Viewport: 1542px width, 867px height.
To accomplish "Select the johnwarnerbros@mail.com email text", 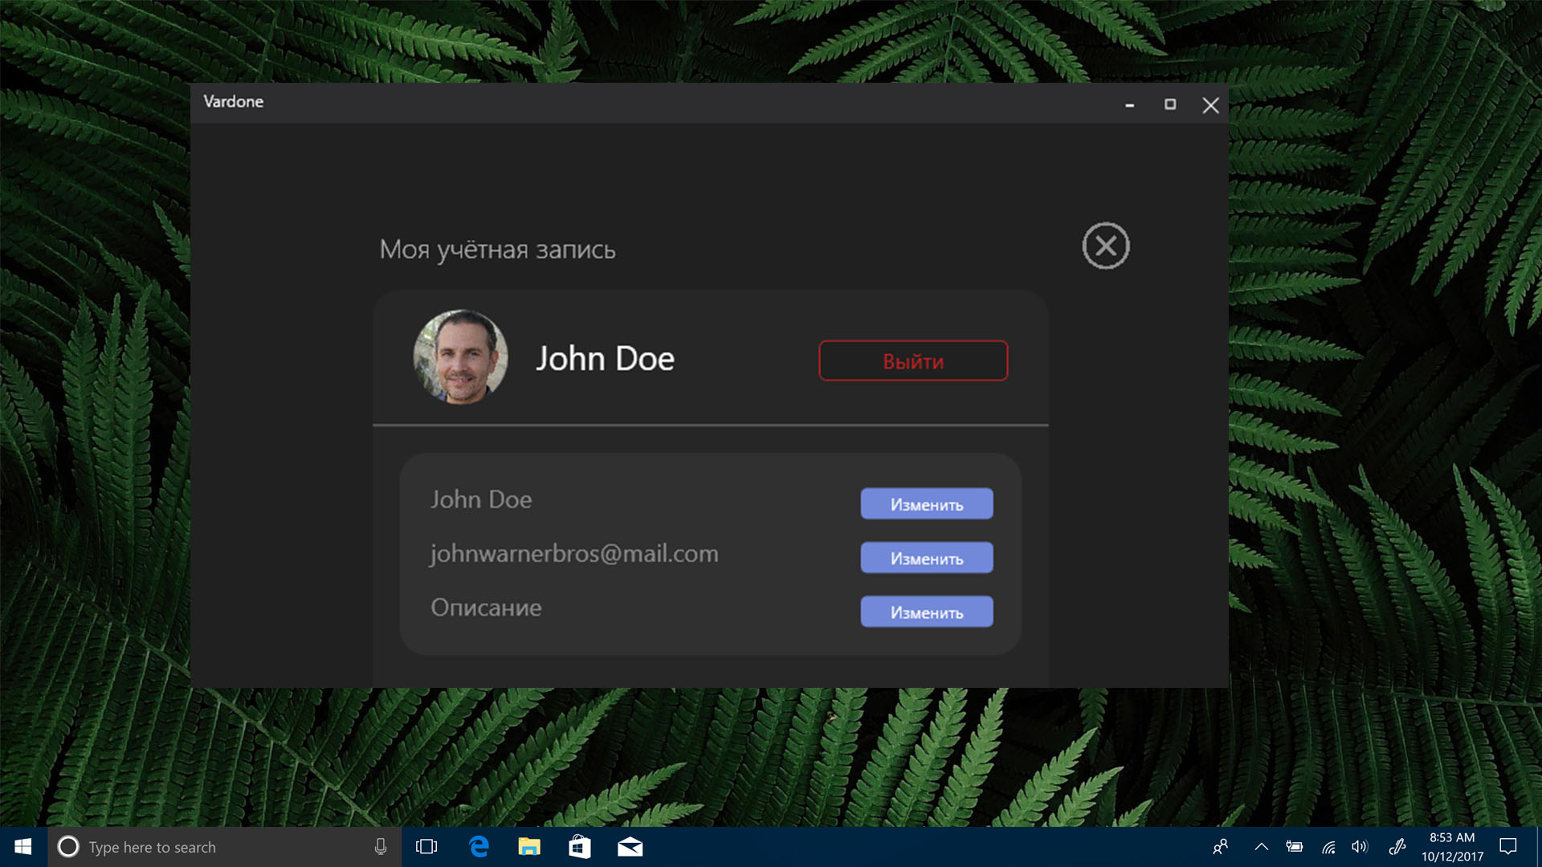I will coord(574,554).
